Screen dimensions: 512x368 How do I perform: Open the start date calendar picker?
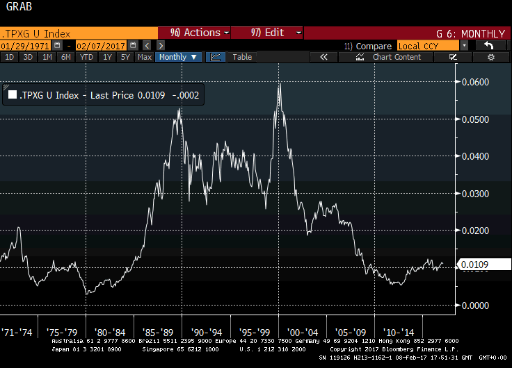tap(57, 45)
